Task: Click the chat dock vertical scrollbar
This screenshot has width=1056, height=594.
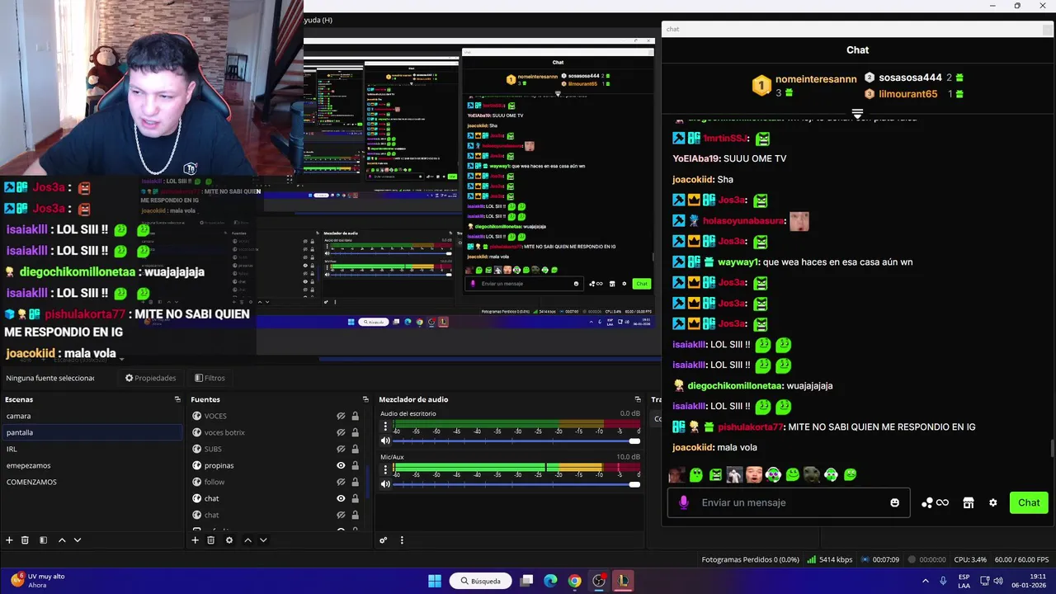Action: click(1051, 448)
